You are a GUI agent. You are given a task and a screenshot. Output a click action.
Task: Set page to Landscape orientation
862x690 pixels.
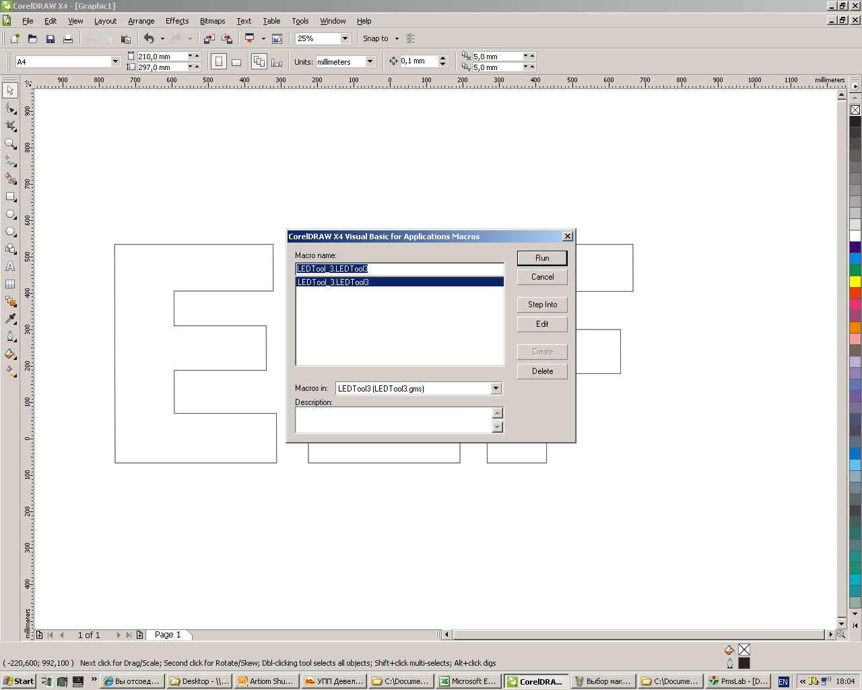point(236,62)
